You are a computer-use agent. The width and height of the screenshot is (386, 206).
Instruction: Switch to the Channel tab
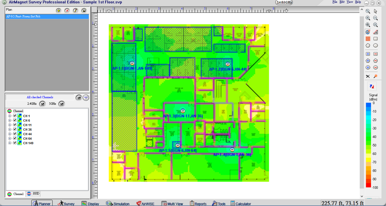click(x=16, y=194)
